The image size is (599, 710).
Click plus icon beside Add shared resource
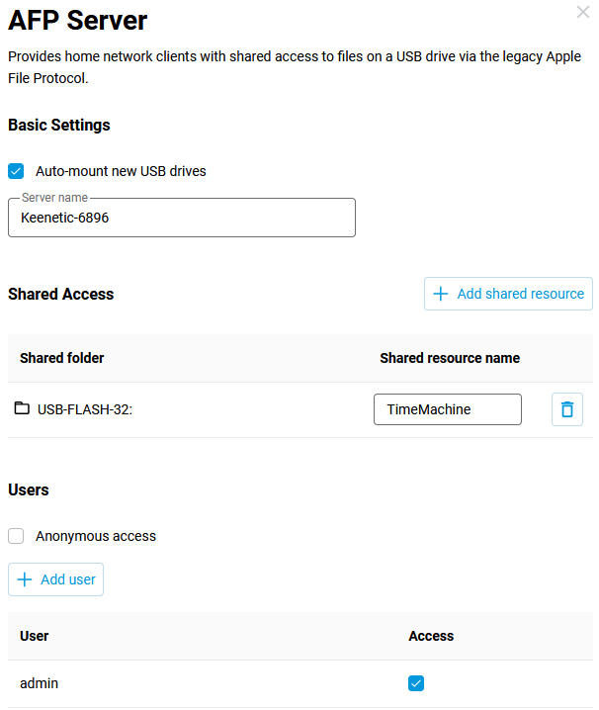click(441, 294)
